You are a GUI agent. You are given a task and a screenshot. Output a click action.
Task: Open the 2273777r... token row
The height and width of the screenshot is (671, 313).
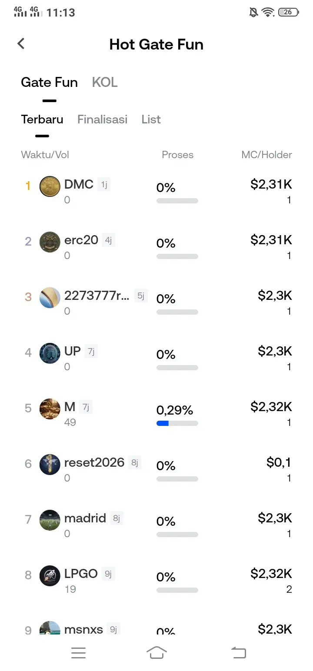click(156, 302)
